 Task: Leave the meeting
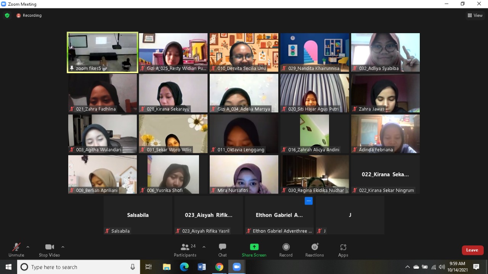click(472, 250)
